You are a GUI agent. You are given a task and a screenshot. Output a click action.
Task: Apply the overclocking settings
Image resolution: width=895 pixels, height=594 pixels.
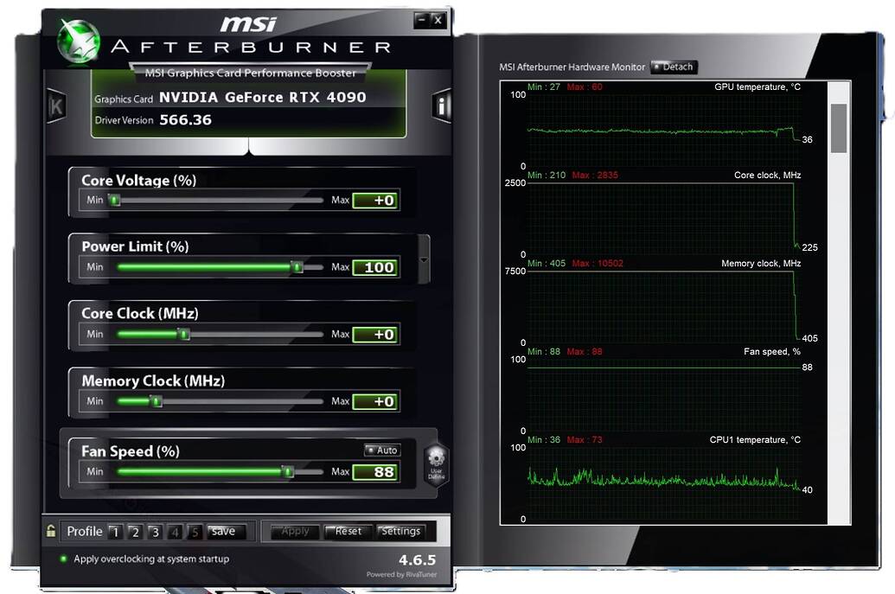point(294,532)
